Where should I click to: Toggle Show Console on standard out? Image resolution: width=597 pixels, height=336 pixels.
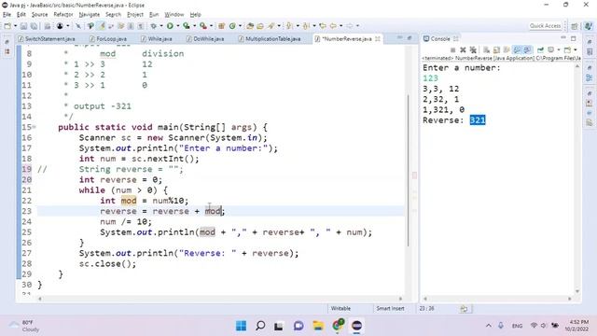pyautogui.click(x=517, y=49)
